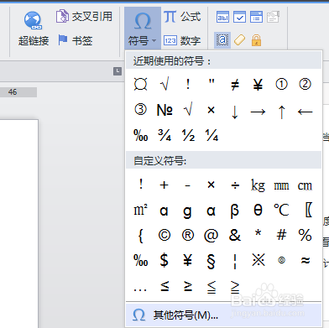
Task: Insert the % percent symbol
Action: click(x=305, y=235)
